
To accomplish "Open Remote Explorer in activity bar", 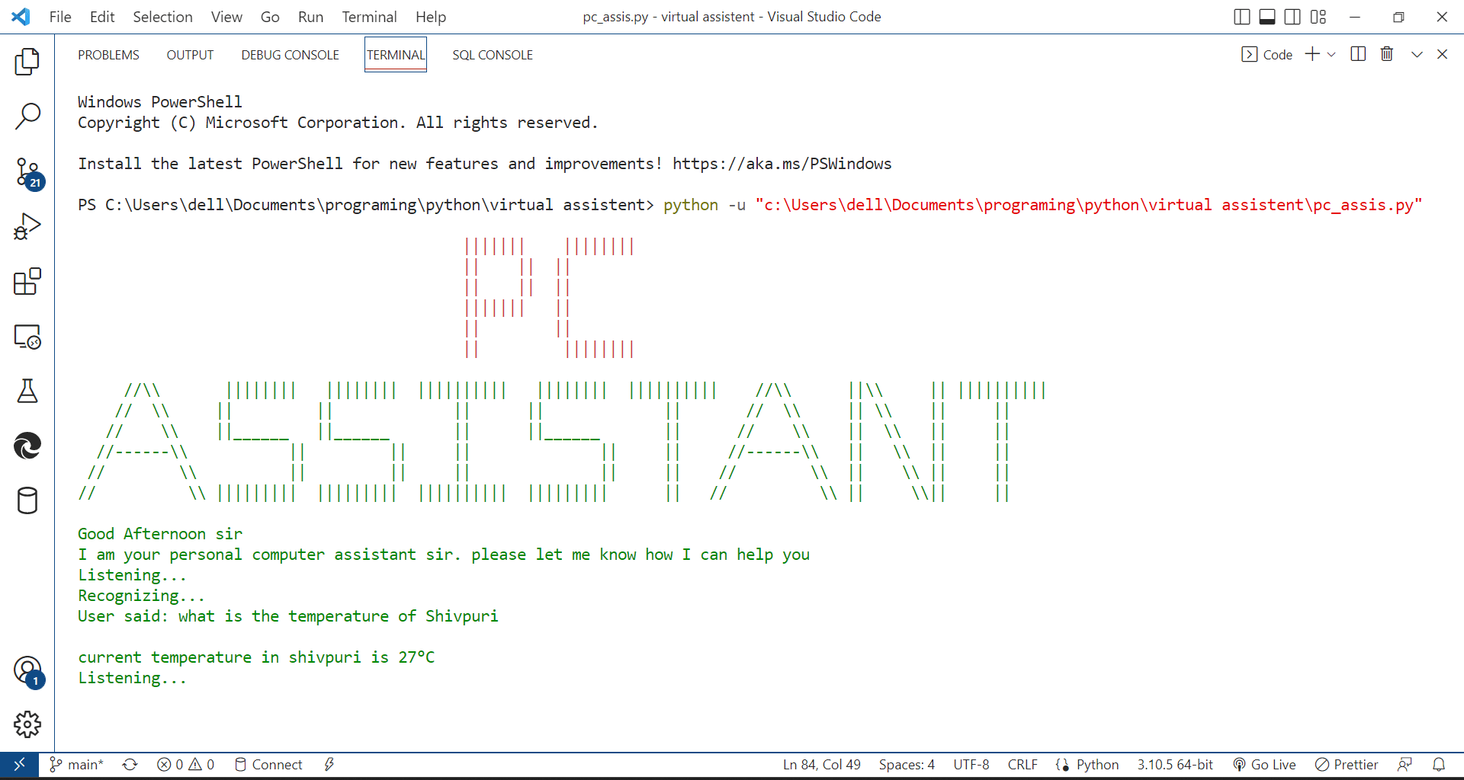I will pyautogui.click(x=27, y=337).
